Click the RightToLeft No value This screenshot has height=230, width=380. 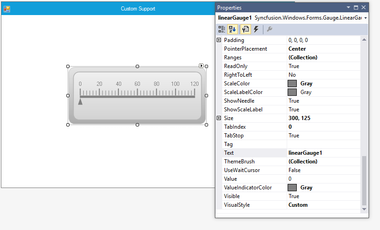pyautogui.click(x=292, y=75)
